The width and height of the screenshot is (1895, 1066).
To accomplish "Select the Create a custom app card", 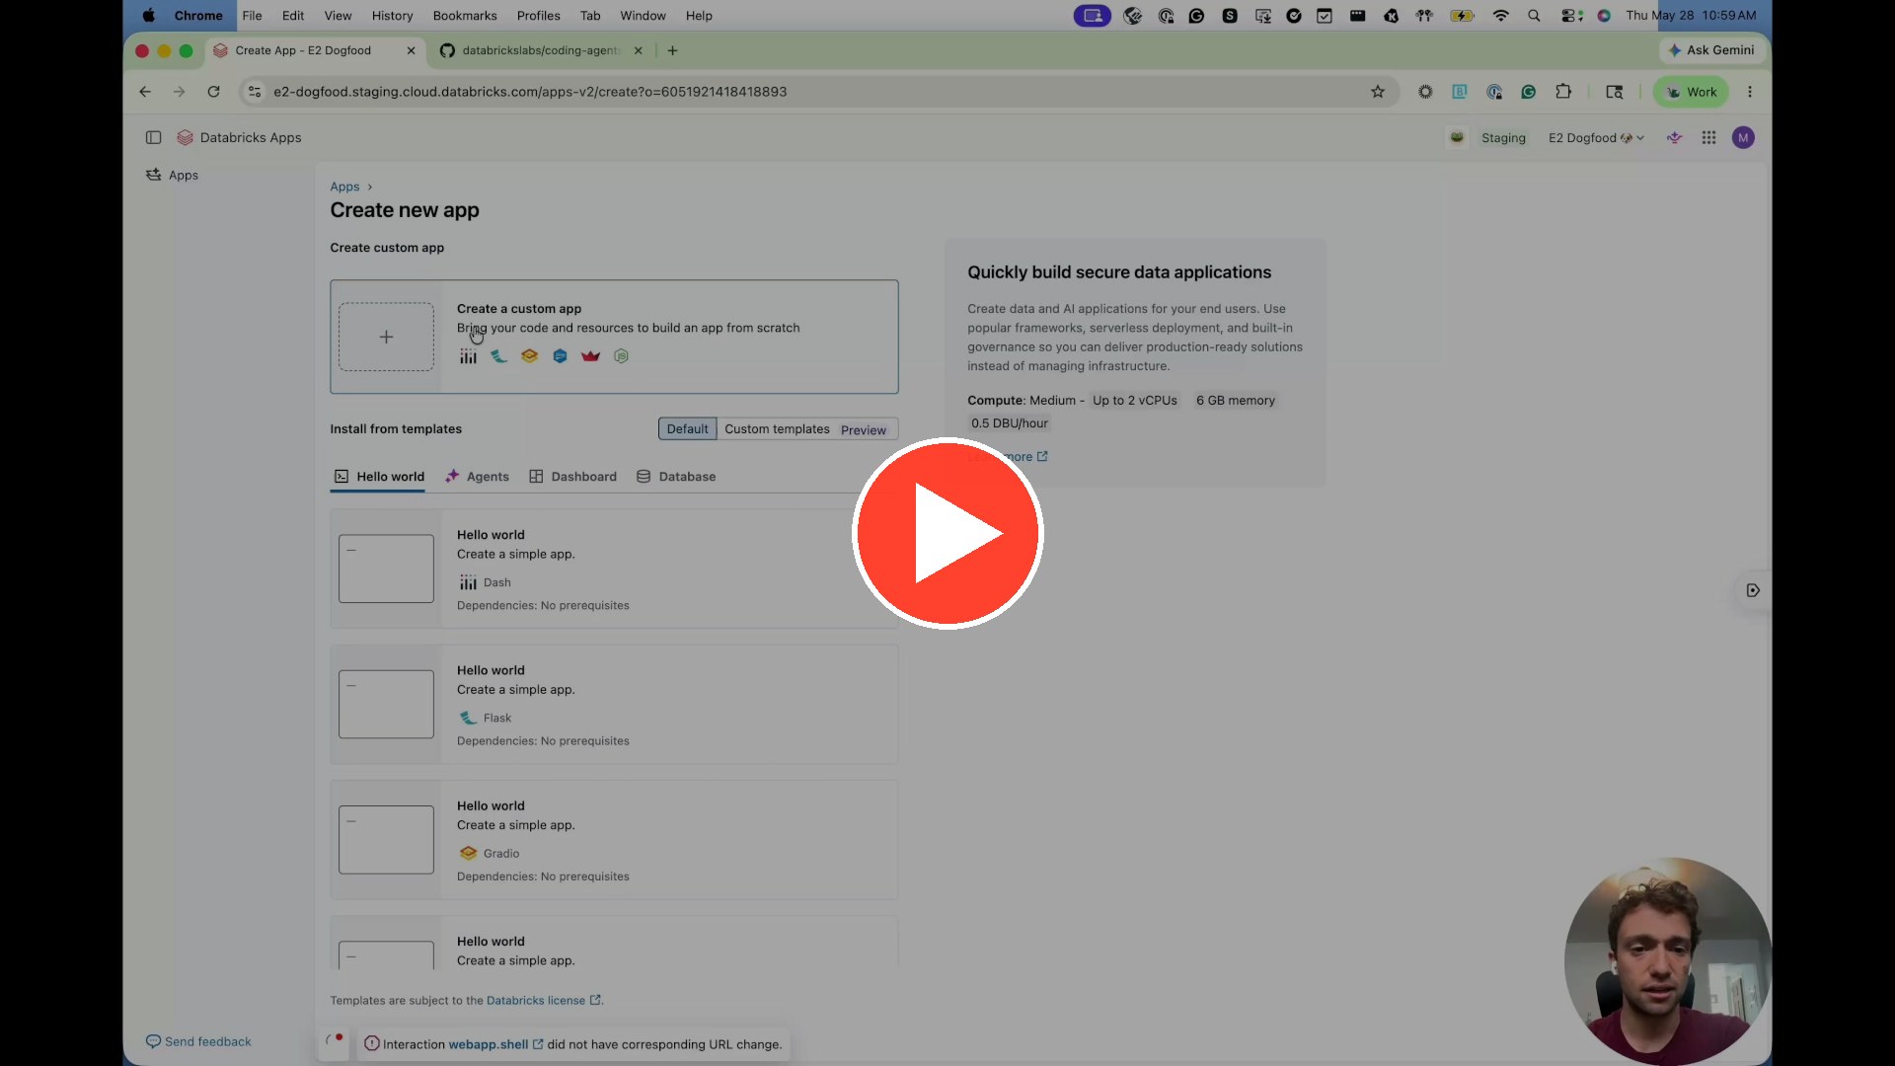I will point(614,337).
